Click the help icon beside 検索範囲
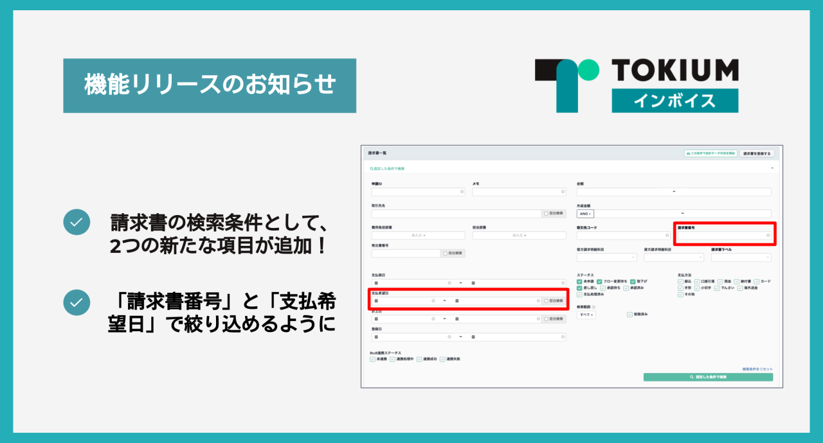 (x=593, y=307)
